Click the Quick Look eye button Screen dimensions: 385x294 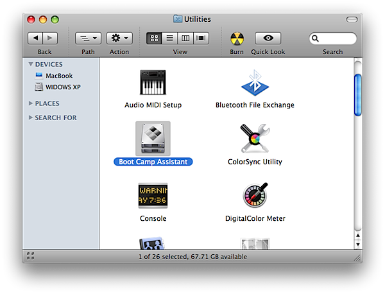pyautogui.click(x=268, y=38)
